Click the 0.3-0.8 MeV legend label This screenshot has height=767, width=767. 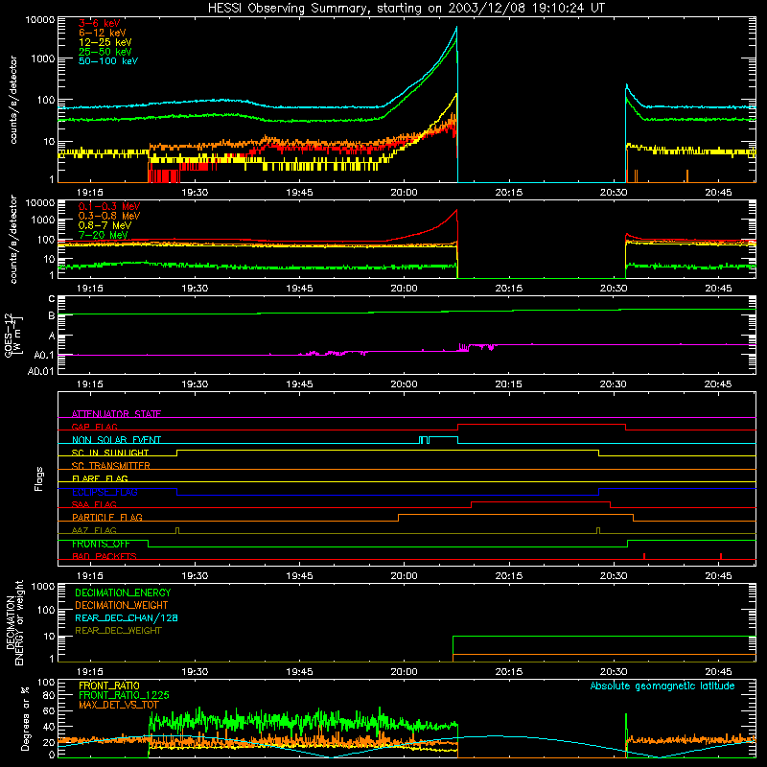(x=109, y=216)
